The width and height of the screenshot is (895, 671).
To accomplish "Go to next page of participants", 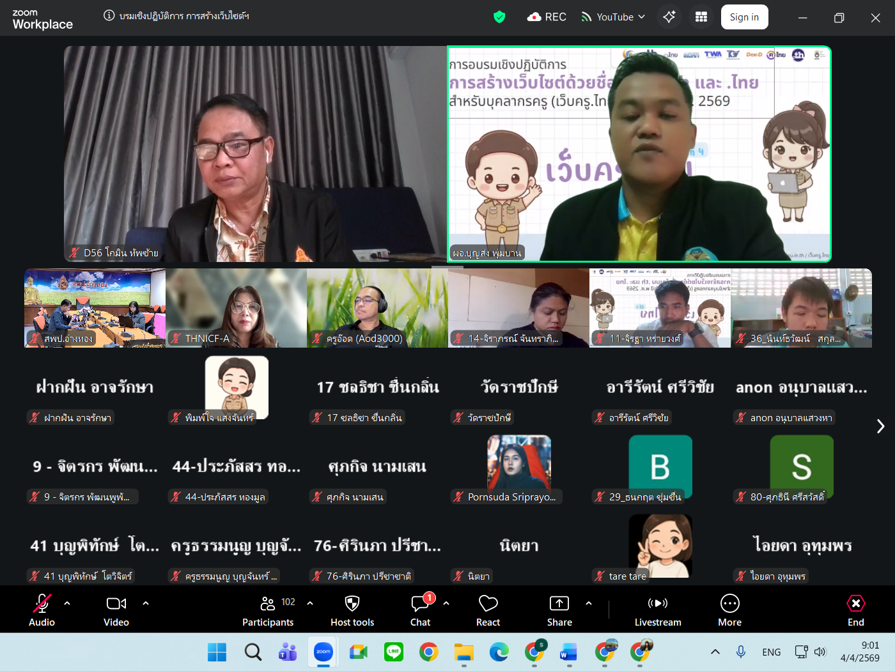I will tap(880, 426).
